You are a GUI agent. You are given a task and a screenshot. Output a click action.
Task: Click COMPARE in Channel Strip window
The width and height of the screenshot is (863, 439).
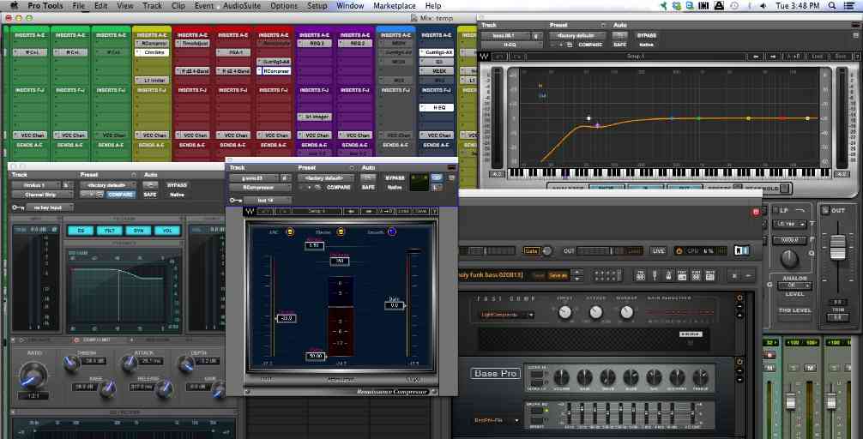pyautogui.click(x=121, y=194)
